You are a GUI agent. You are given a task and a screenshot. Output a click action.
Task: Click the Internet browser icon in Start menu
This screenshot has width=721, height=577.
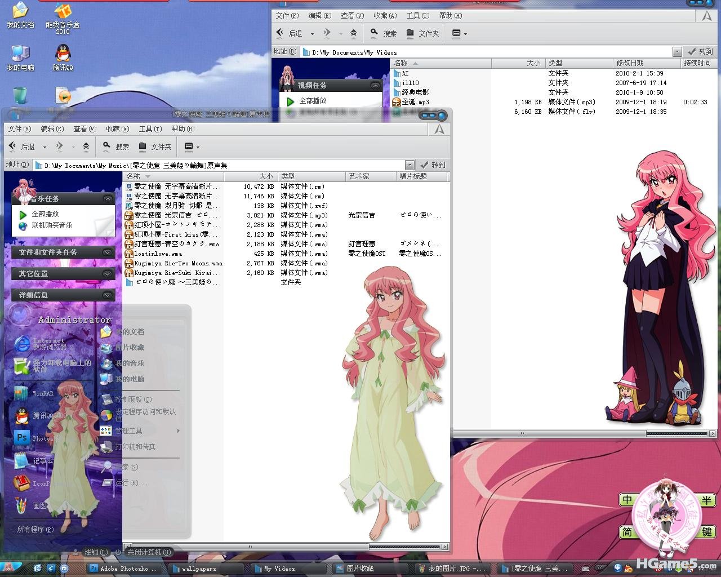pyautogui.click(x=22, y=343)
